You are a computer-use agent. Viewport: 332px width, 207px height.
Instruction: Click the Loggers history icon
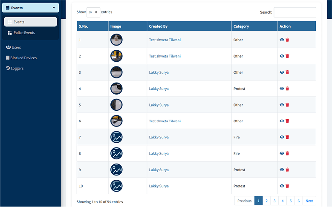8,68
